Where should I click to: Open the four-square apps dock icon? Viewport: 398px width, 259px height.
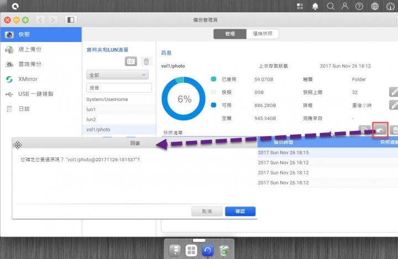point(191,251)
